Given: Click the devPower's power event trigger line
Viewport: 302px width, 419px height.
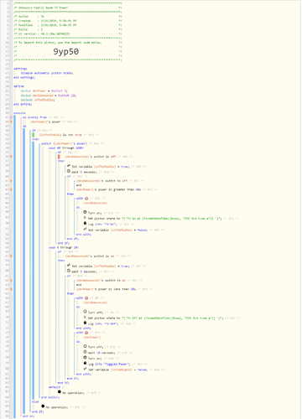Looking at the screenshot, I should pyautogui.click(x=45, y=122).
